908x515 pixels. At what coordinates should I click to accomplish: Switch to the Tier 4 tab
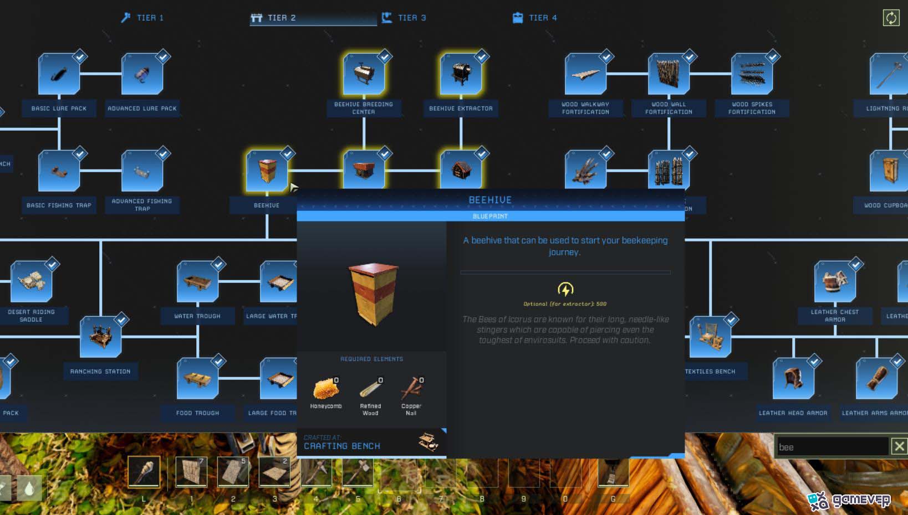(x=535, y=18)
